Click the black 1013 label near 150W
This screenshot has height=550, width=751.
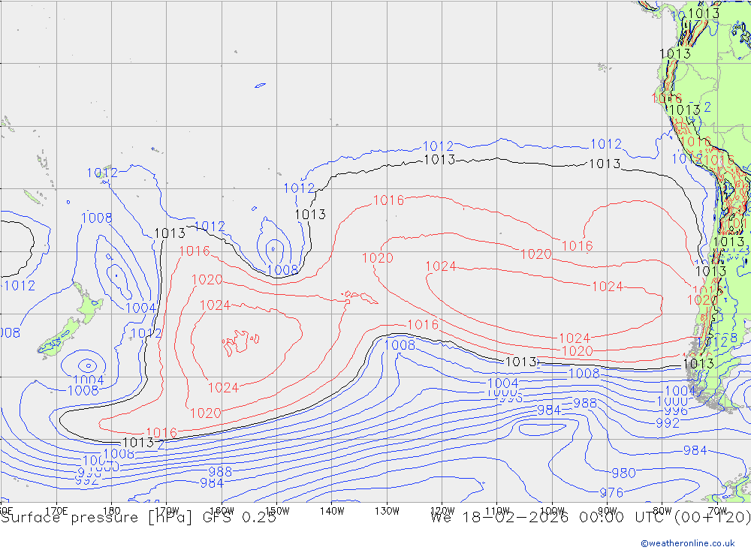tap(310, 215)
